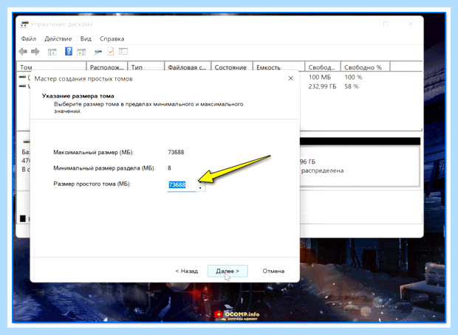Decrease volume size with spinner down arrow
458x335 pixels.
coord(200,188)
